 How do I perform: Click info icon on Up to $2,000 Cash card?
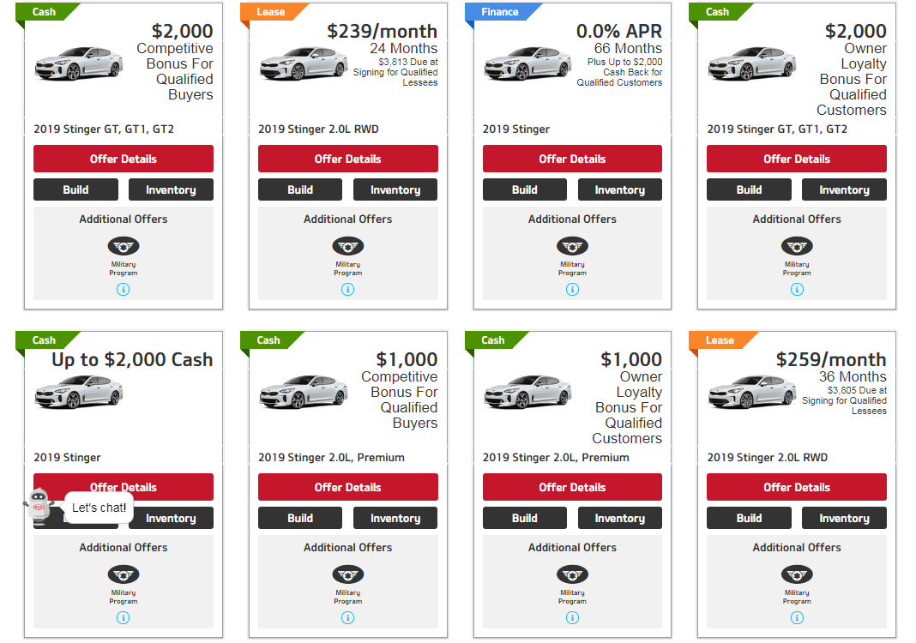click(x=123, y=618)
